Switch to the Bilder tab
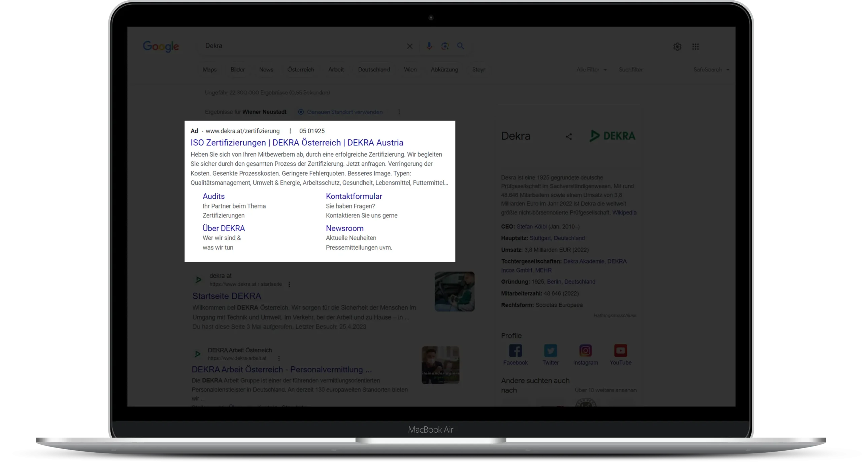 [x=238, y=70]
